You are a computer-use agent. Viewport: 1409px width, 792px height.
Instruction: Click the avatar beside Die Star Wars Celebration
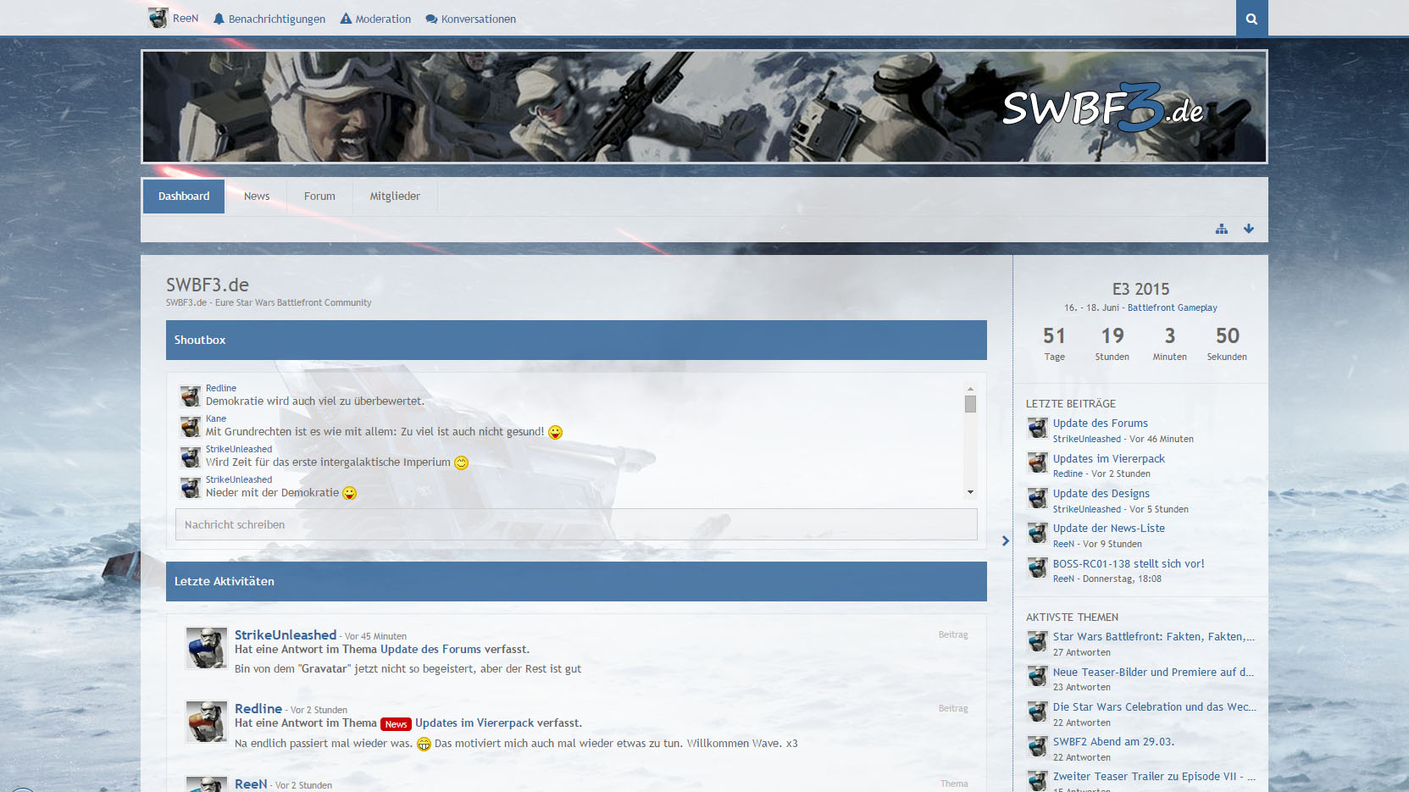point(1038,712)
